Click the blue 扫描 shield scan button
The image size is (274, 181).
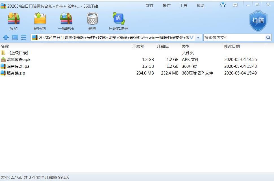click(258, 20)
